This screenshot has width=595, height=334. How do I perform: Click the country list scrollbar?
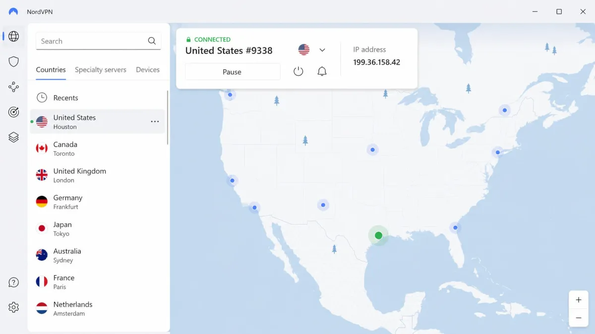point(168,117)
